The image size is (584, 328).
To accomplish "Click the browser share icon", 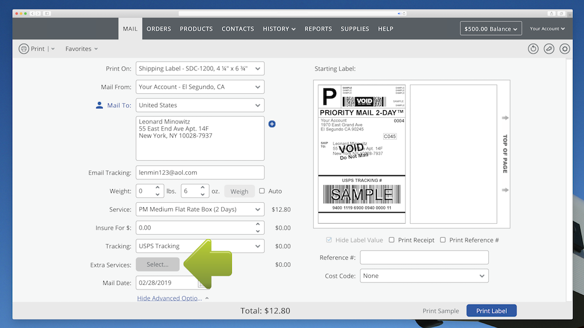I will [x=552, y=13].
